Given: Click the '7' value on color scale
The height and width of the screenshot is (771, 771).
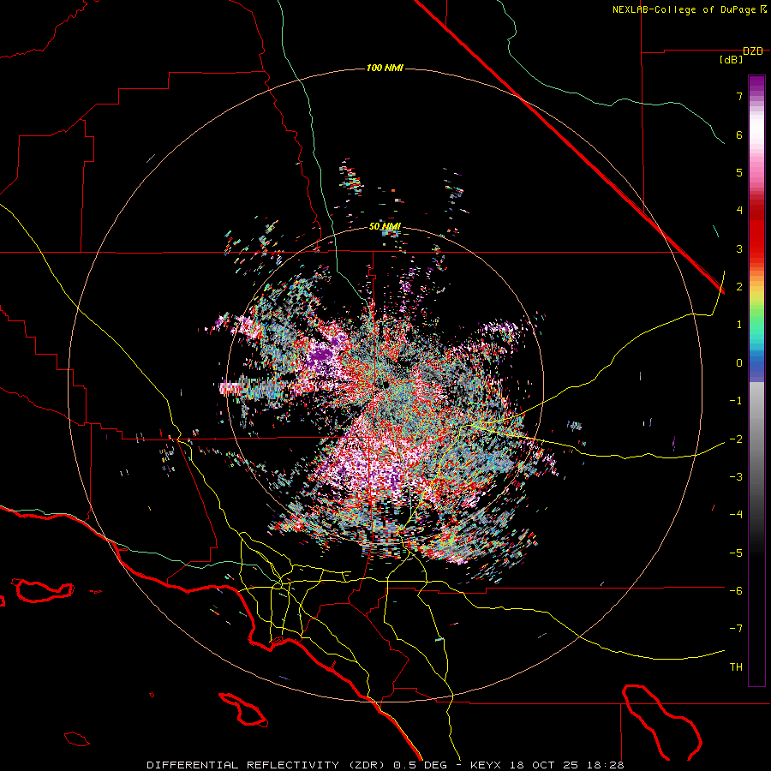Looking at the screenshot, I should tap(739, 96).
